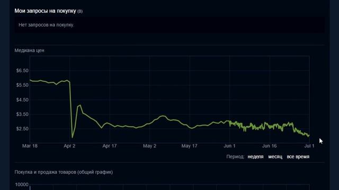339x190 pixels.
Task: Click the 'Нет запросов на покупку' message
Action: tap(46, 25)
